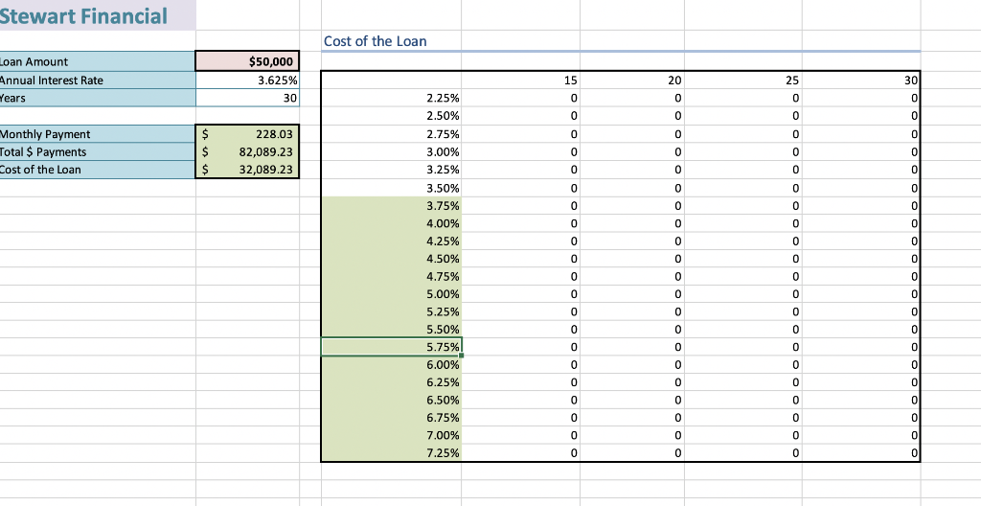Select the 82,089.23 total payments cell
The image size is (981, 506).
[x=247, y=151]
